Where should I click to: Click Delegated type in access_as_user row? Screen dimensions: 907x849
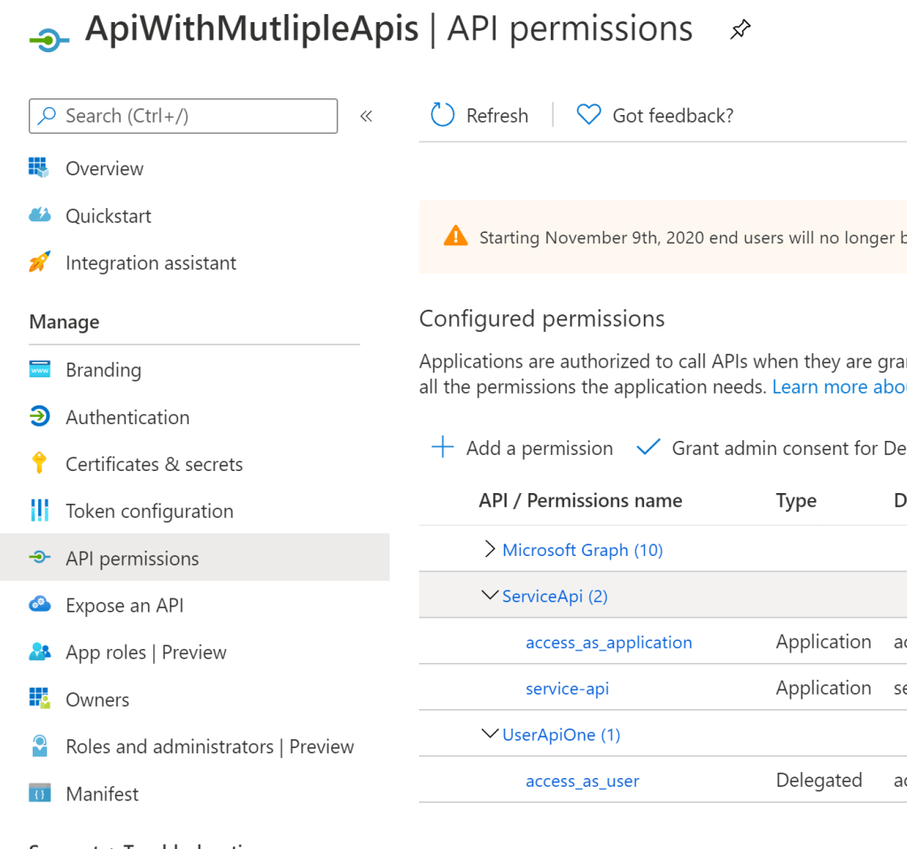click(x=818, y=780)
